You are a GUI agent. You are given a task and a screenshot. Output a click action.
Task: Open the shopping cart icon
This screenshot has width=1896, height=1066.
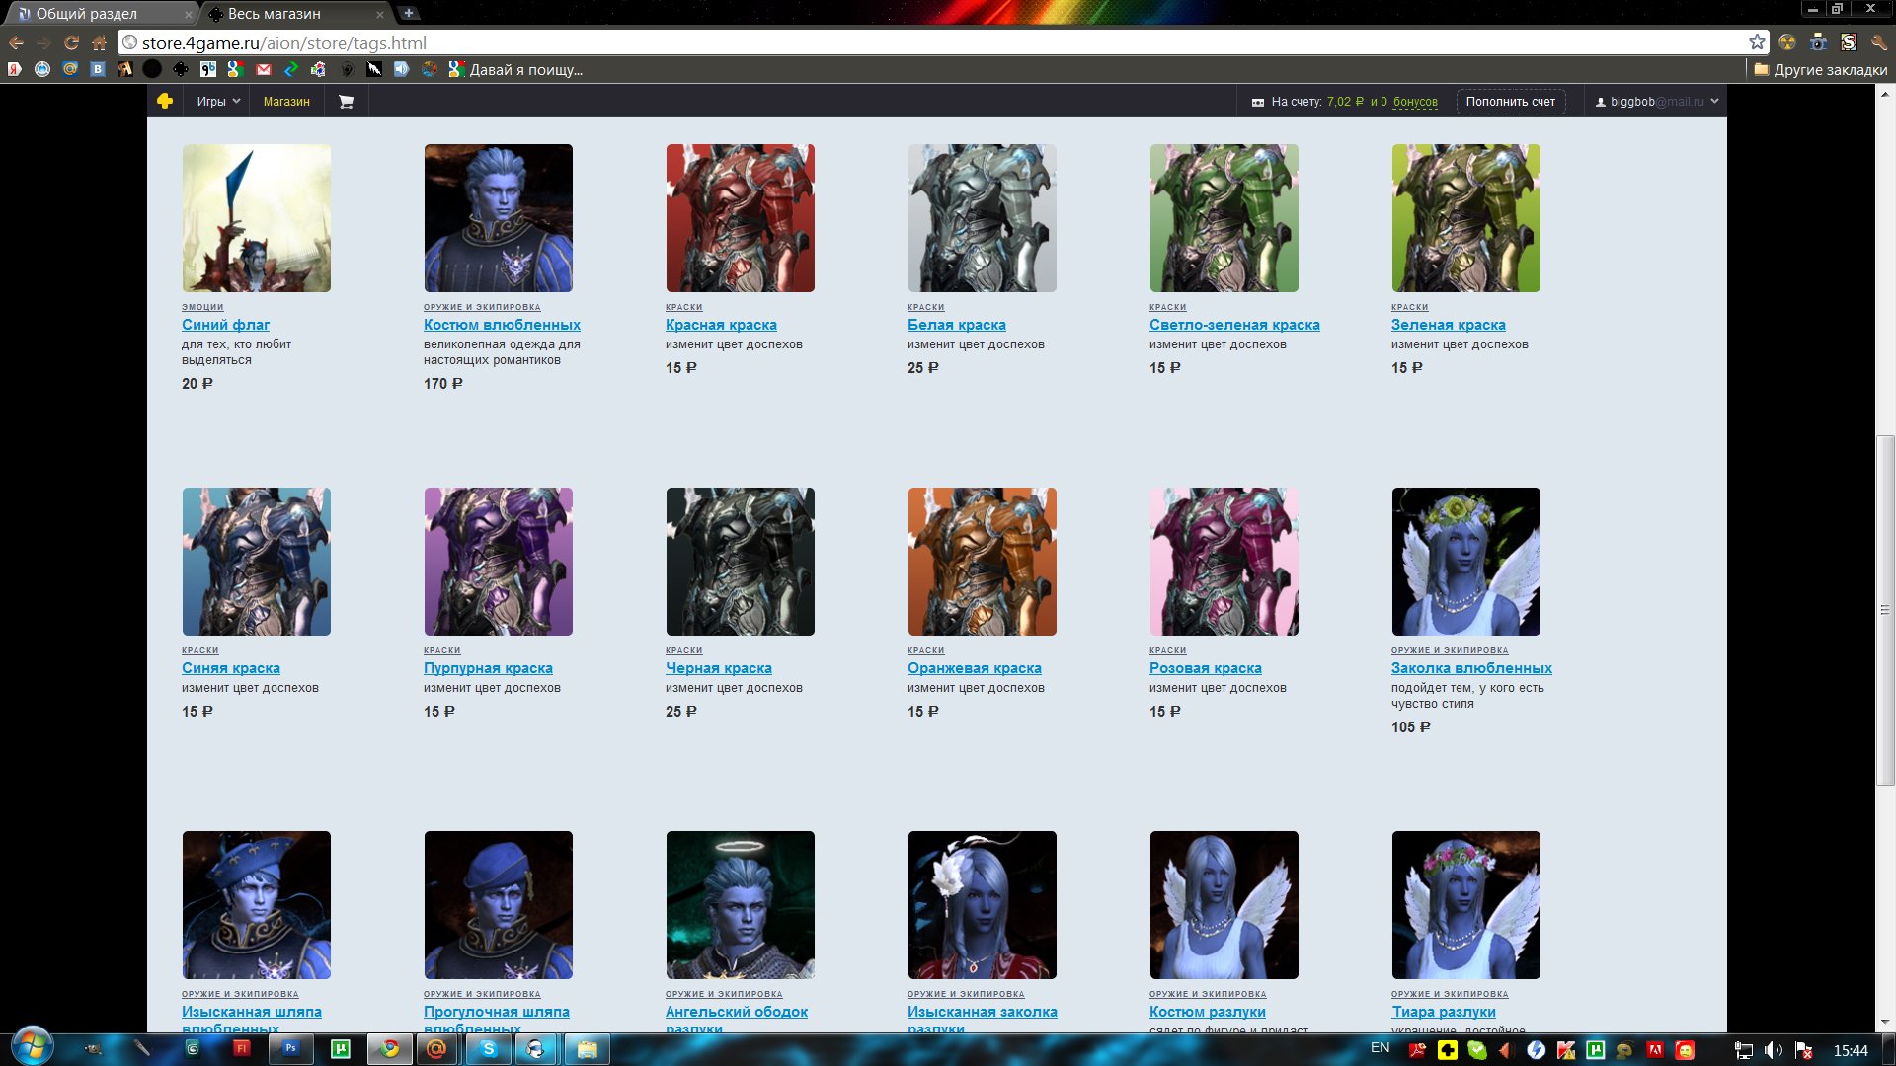(346, 102)
